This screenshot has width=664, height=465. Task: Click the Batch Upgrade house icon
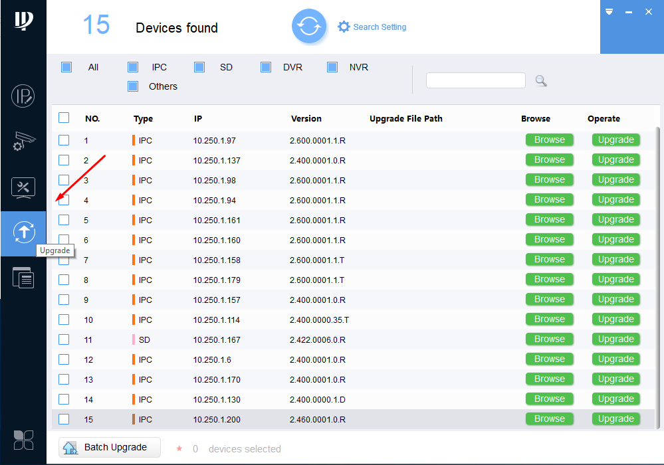[x=70, y=447]
